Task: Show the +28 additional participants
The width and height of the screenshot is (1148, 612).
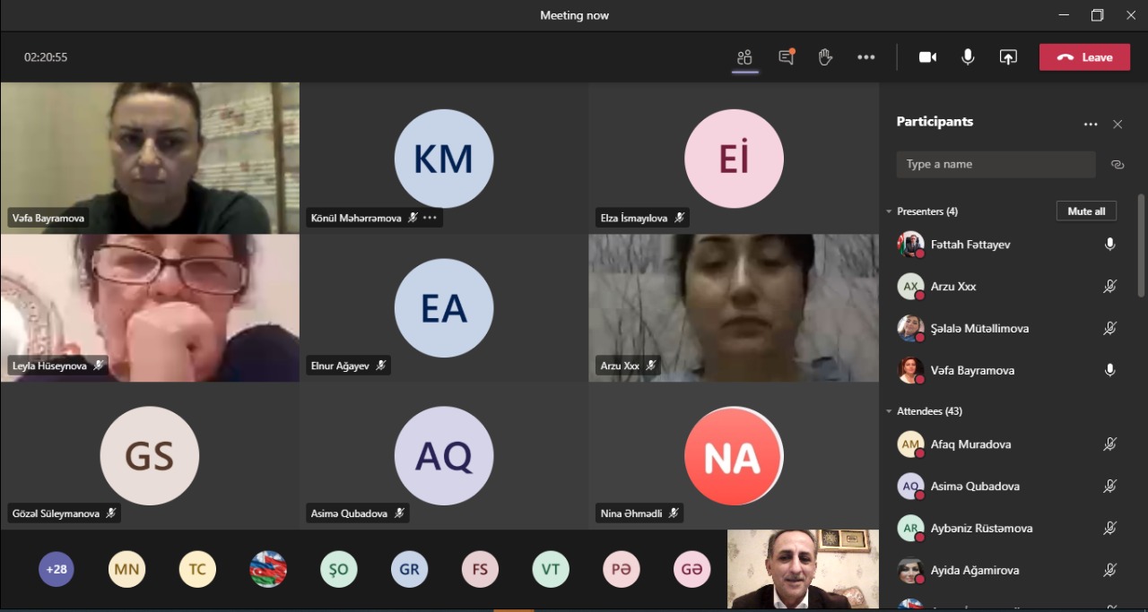Action: (57, 569)
